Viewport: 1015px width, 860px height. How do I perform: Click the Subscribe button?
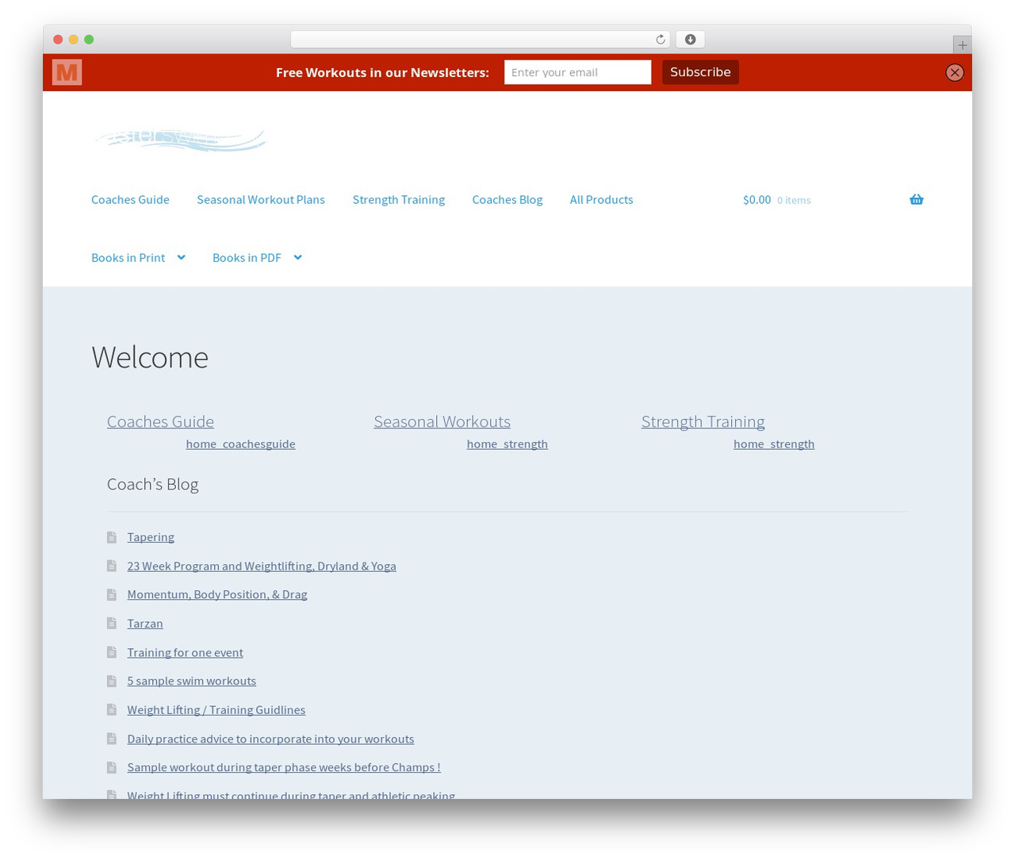pyautogui.click(x=700, y=72)
